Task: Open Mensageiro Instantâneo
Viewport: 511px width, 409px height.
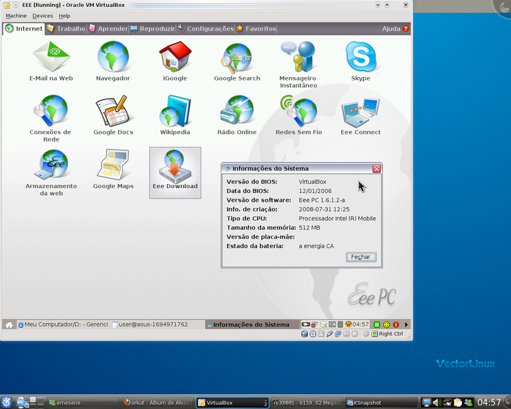Action: coord(298,65)
